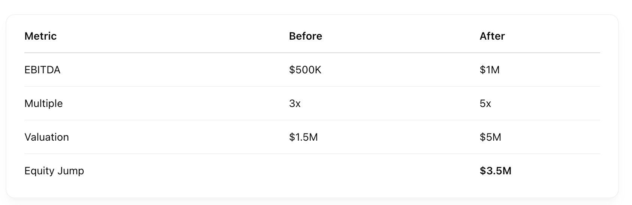Click the letter M in $1.5M
The width and height of the screenshot is (632, 205).
pos(313,137)
